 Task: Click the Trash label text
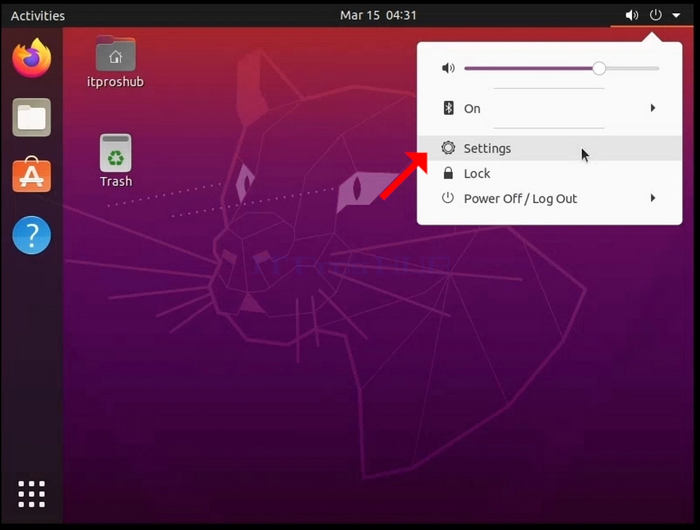click(x=116, y=181)
